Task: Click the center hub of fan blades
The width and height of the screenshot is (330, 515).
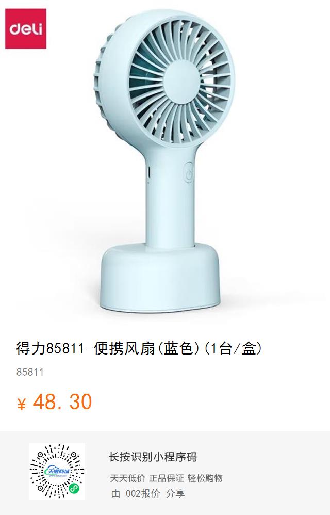Action: coord(181,81)
